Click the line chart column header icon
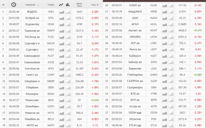The height and width of the screenshot is (128, 206). (61, 5)
